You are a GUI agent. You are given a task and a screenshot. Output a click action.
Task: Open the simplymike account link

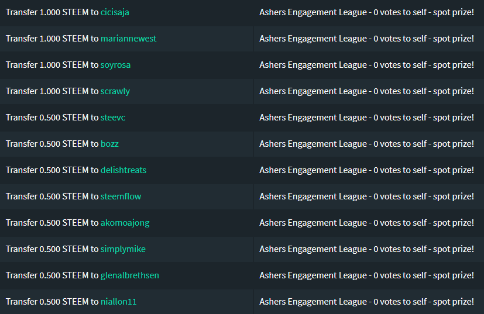pos(123,249)
